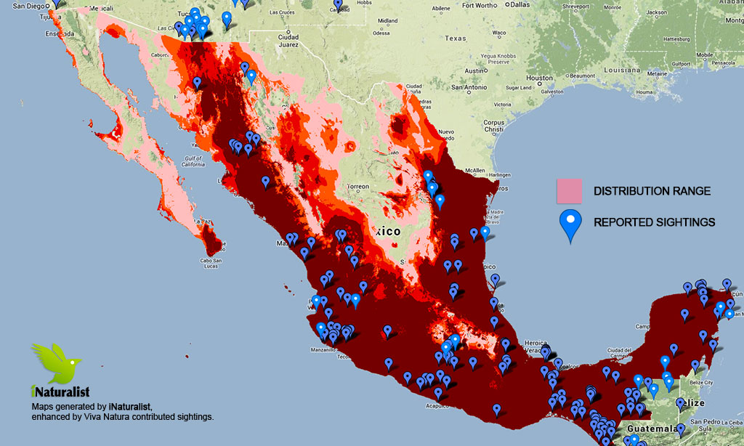The image size is (744, 446).
Task: Click the Tijuana city label
Action: pyautogui.click(x=50, y=17)
